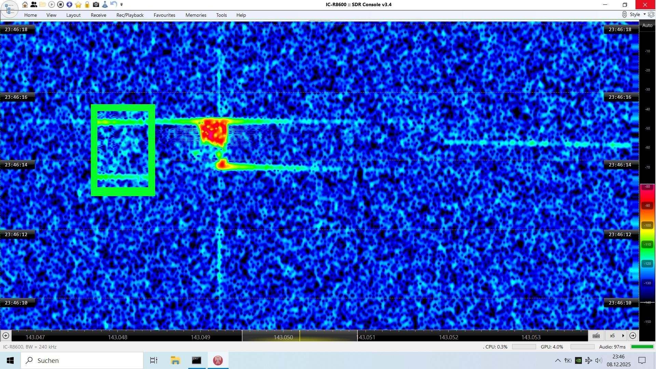This screenshot has height=369, width=656.
Task: Expand the quick access toolbar customize arrow
Action: click(122, 4)
